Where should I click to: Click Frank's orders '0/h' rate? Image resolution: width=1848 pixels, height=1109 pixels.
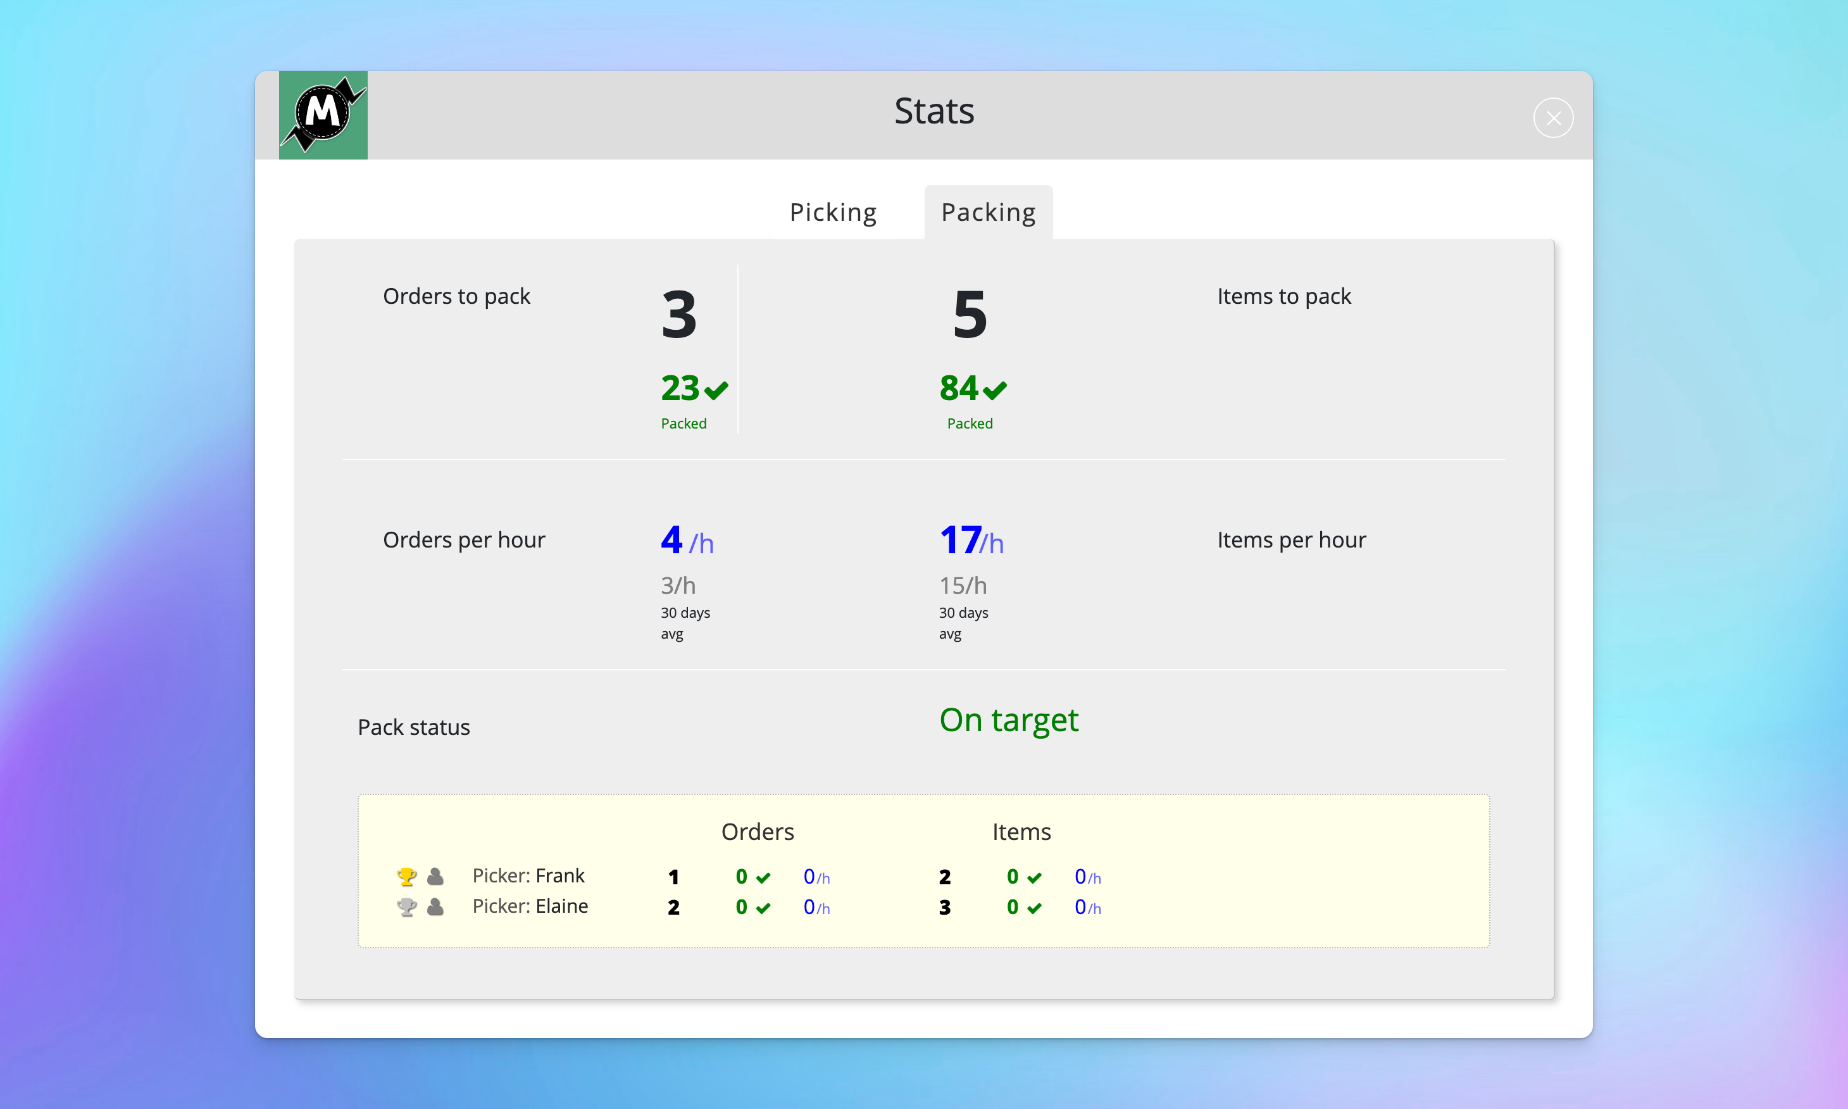pos(816,877)
